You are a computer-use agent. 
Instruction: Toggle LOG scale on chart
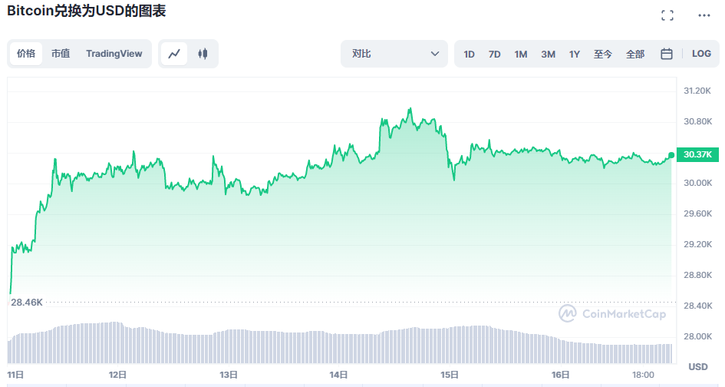point(701,54)
